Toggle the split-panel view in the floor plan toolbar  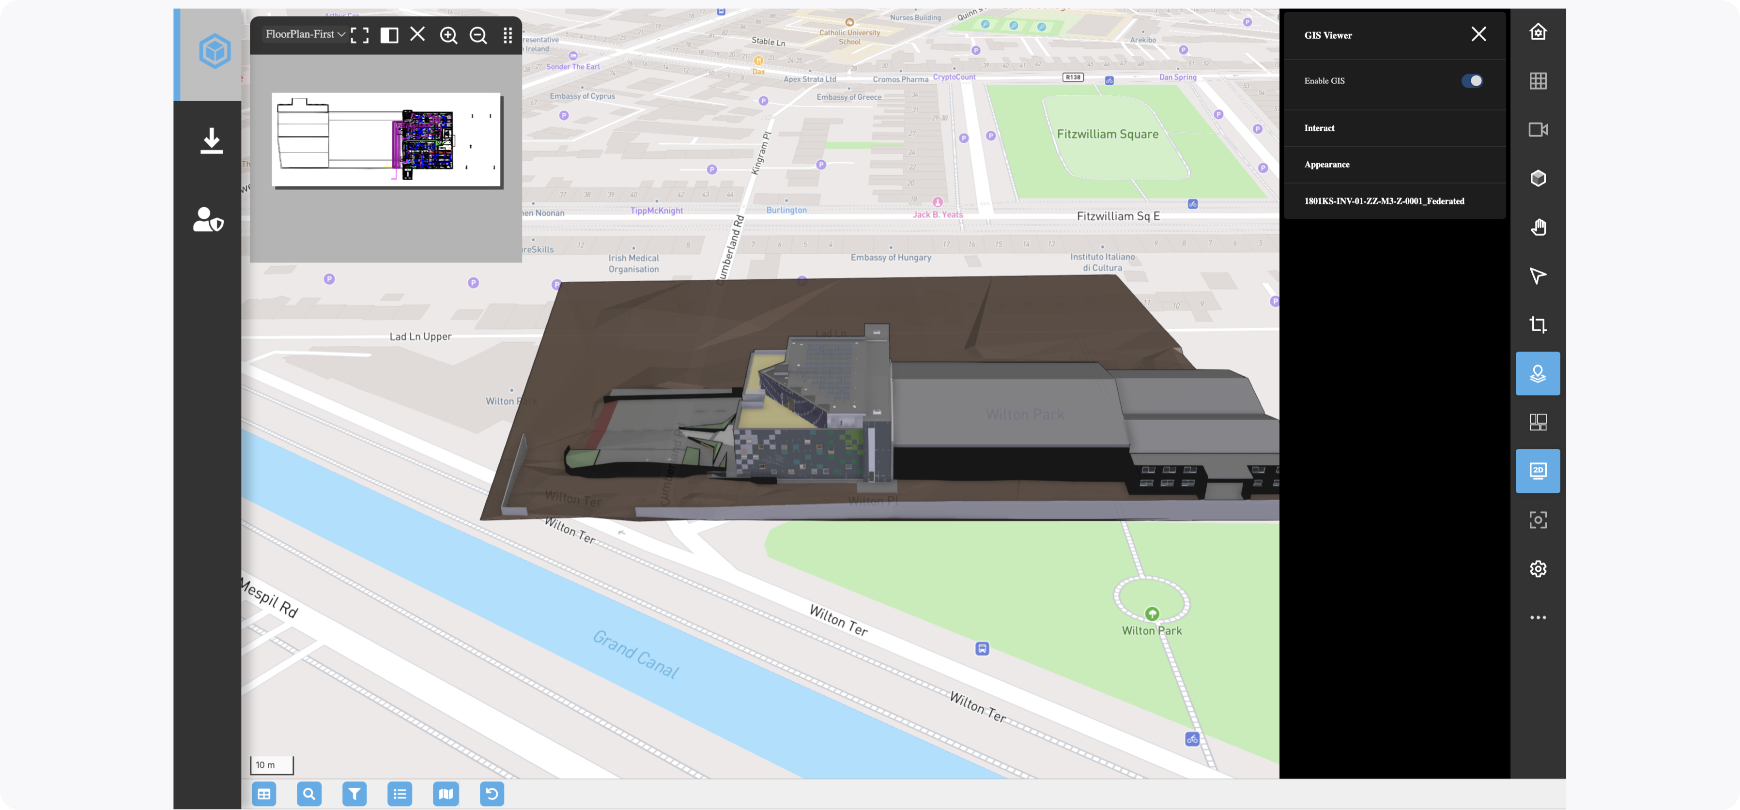(389, 35)
